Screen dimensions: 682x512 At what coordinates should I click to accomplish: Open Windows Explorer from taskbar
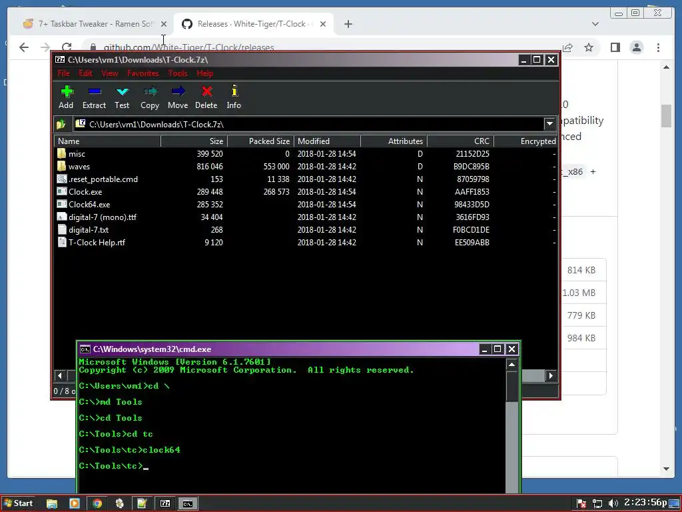52,504
